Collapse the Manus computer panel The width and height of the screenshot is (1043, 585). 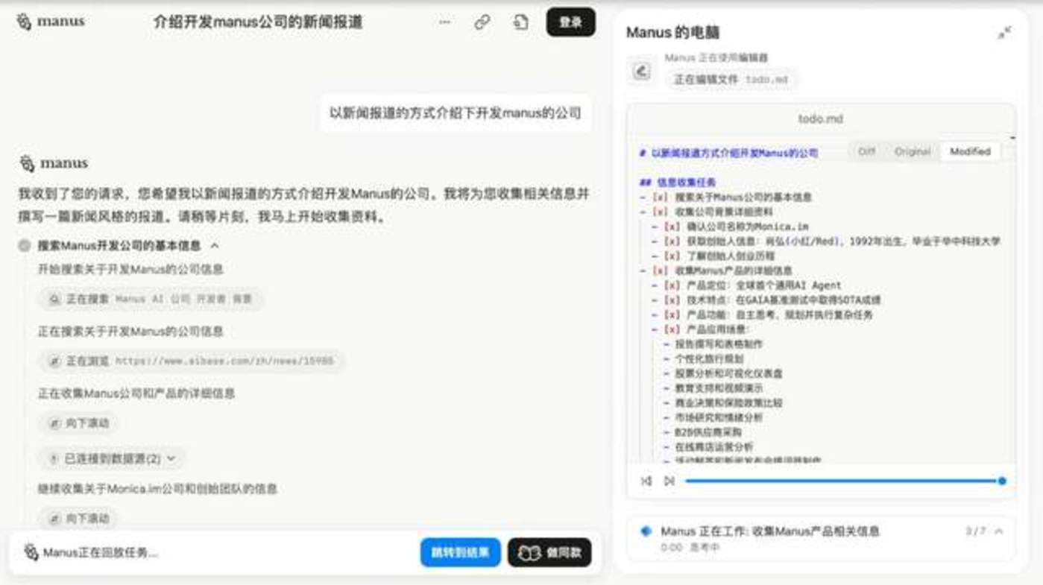[1004, 33]
